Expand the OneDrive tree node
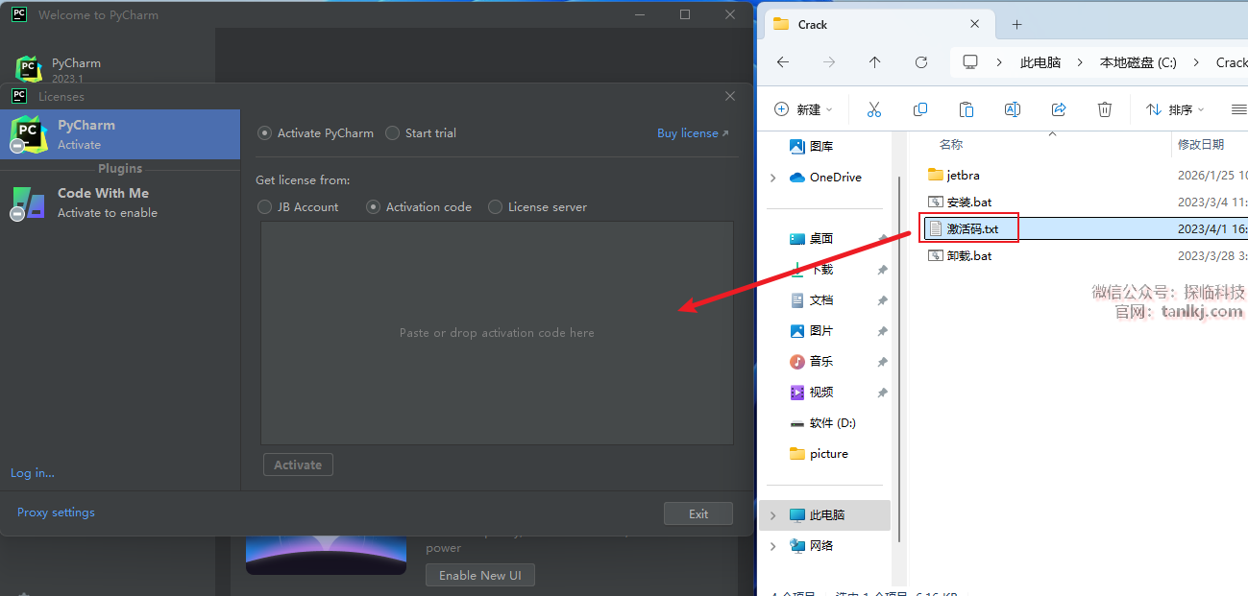Viewport: 1248px width, 596px height. pos(773,178)
